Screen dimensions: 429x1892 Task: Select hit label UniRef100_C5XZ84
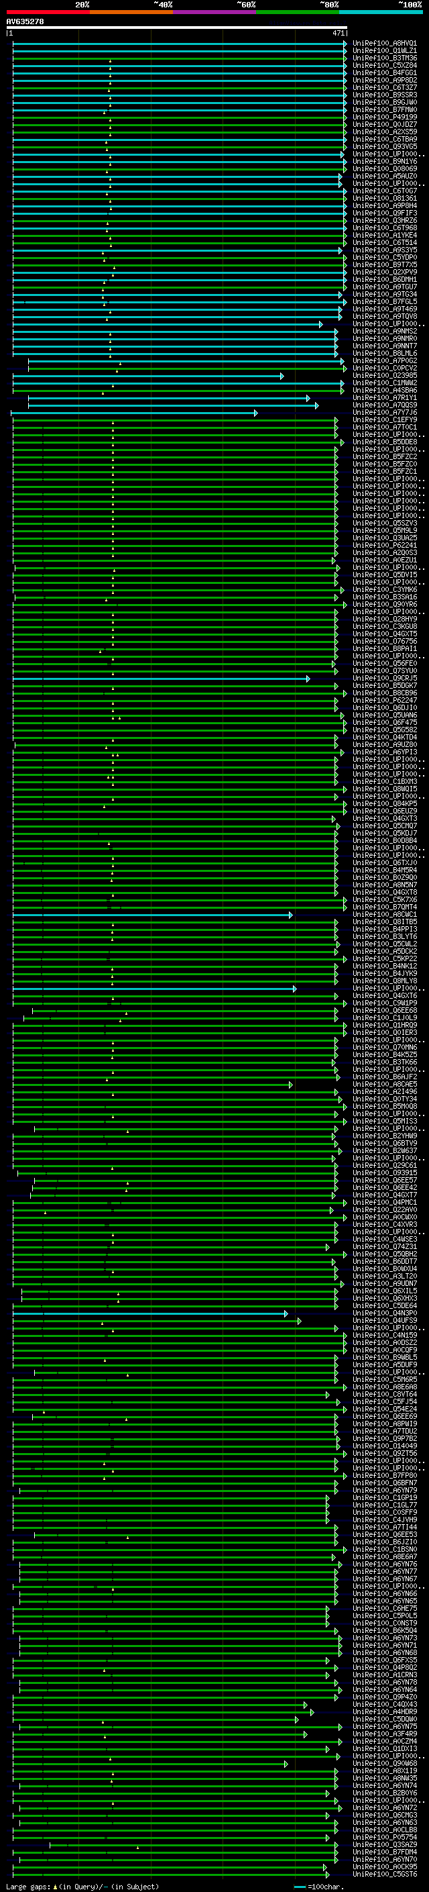click(x=385, y=65)
